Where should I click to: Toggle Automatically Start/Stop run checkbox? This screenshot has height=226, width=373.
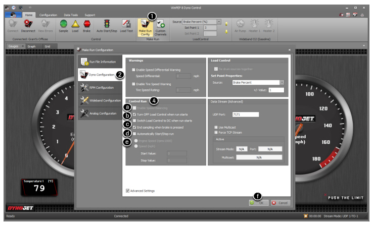point(134,134)
